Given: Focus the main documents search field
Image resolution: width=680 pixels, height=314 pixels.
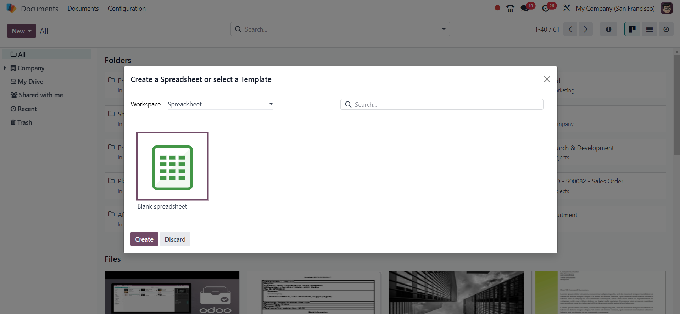Looking at the screenshot, I should pyautogui.click(x=334, y=29).
